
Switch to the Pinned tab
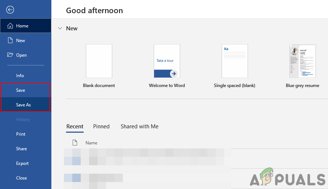(101, 126)
